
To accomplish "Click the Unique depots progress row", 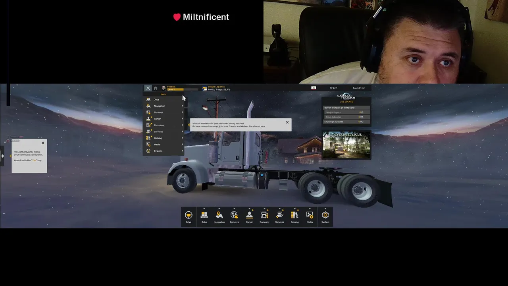I will 346,112.
